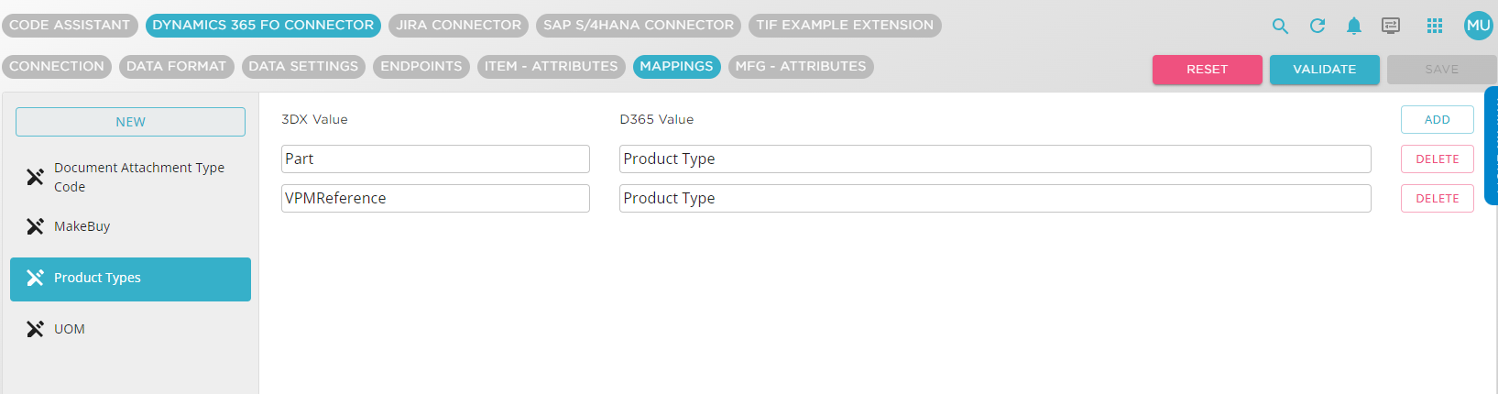Click tools icon beside Document Attachment Type Code

pyautogui.click(x=35, y=177)
